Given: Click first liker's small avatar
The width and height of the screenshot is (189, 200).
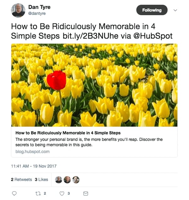Looking at the screenshot, I should point(59,180).
